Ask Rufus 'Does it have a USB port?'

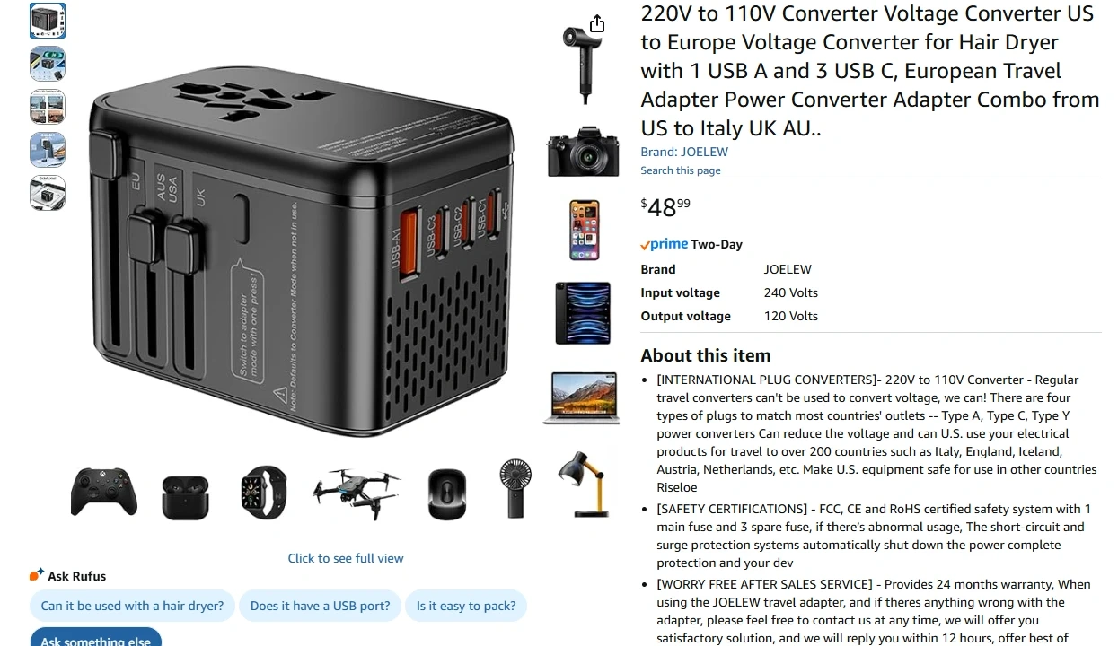321,606
